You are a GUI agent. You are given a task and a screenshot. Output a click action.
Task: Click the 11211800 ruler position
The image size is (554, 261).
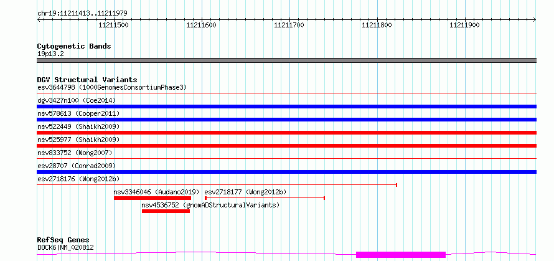tap(377, 25)
